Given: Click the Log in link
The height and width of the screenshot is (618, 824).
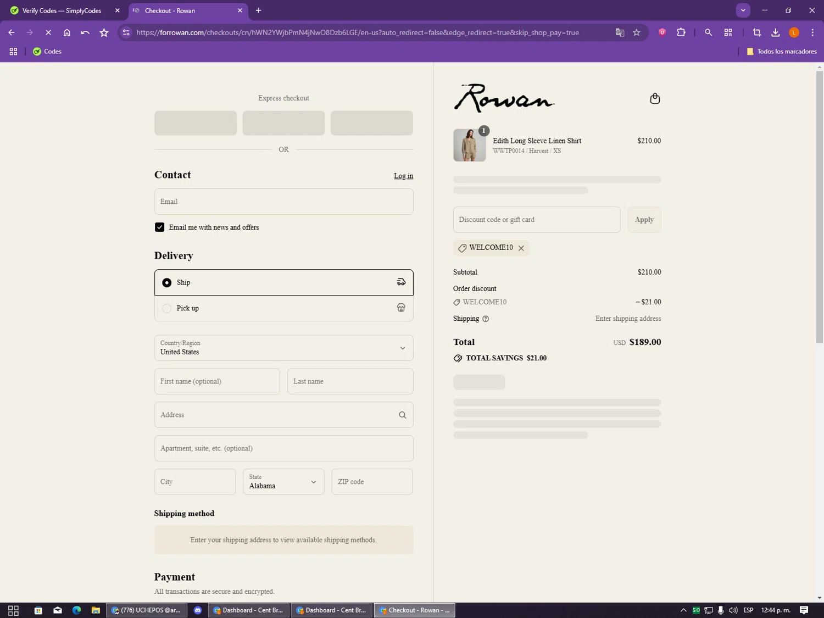Looking at the screenshot, I should (x=404, y=176).
